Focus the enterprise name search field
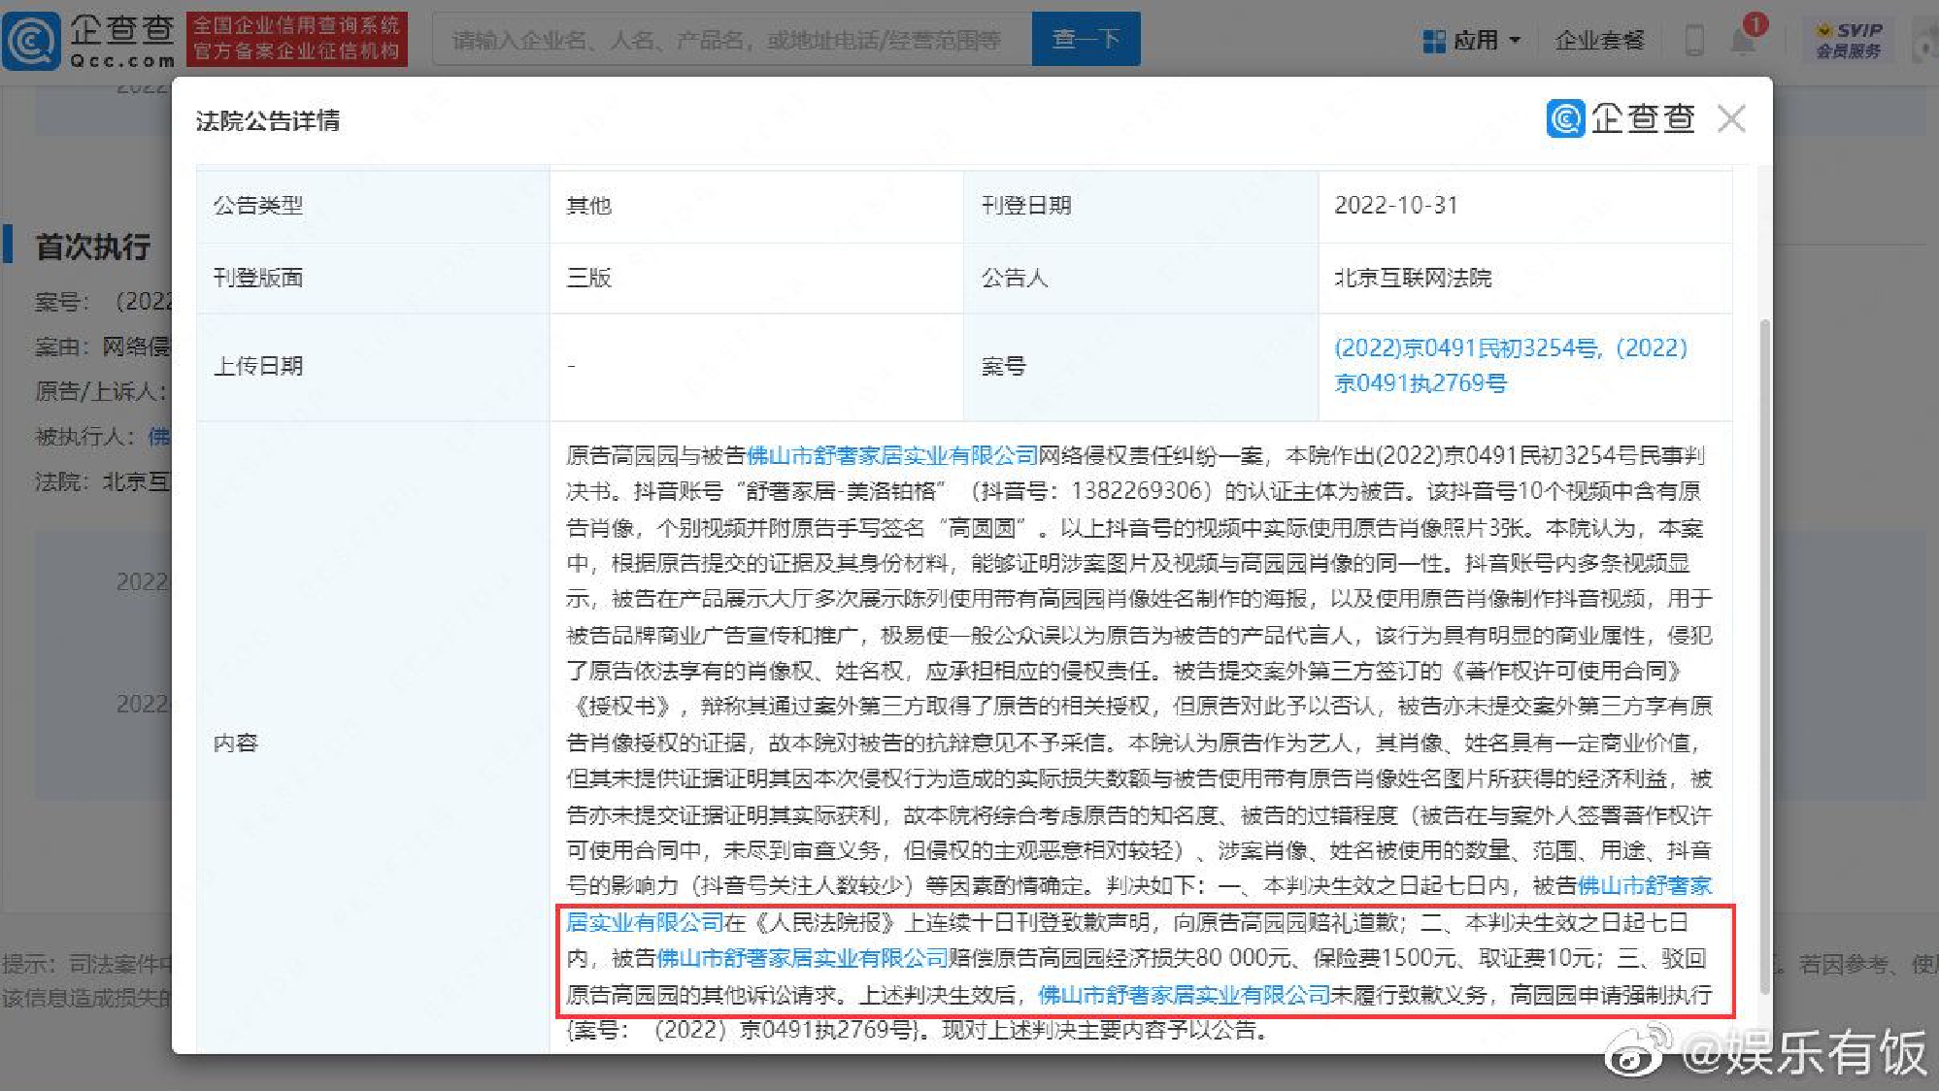The height and width of the screenshot is (1091, 1939). (731, 40)
